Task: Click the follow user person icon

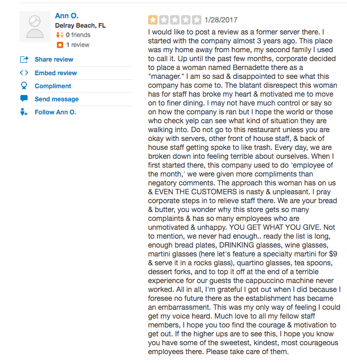Action: pyautogui.click(x=23, y=112)
